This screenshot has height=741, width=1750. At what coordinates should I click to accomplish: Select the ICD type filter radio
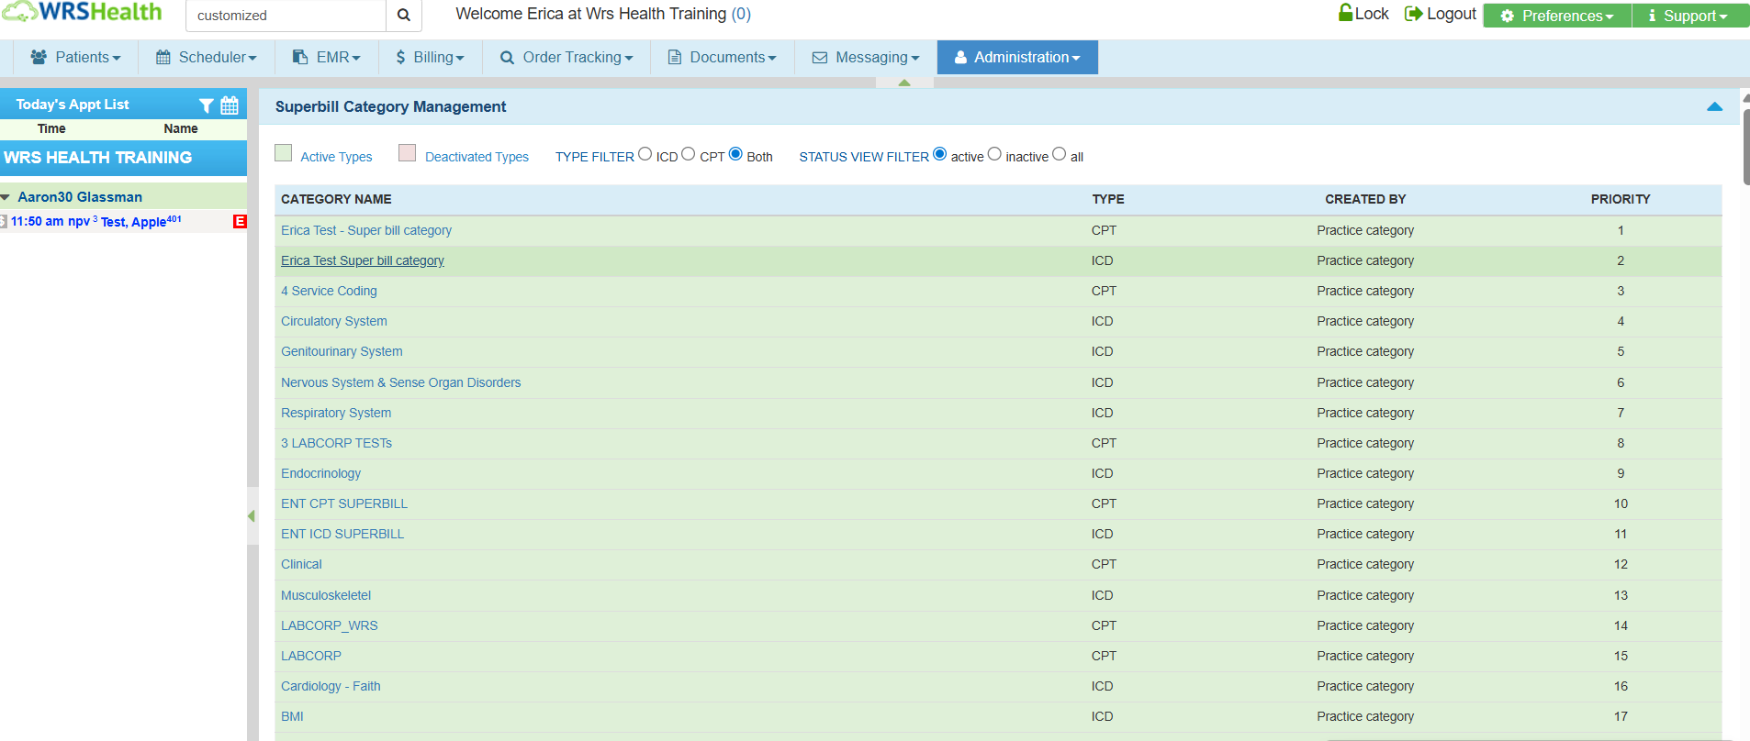[645, 154]
